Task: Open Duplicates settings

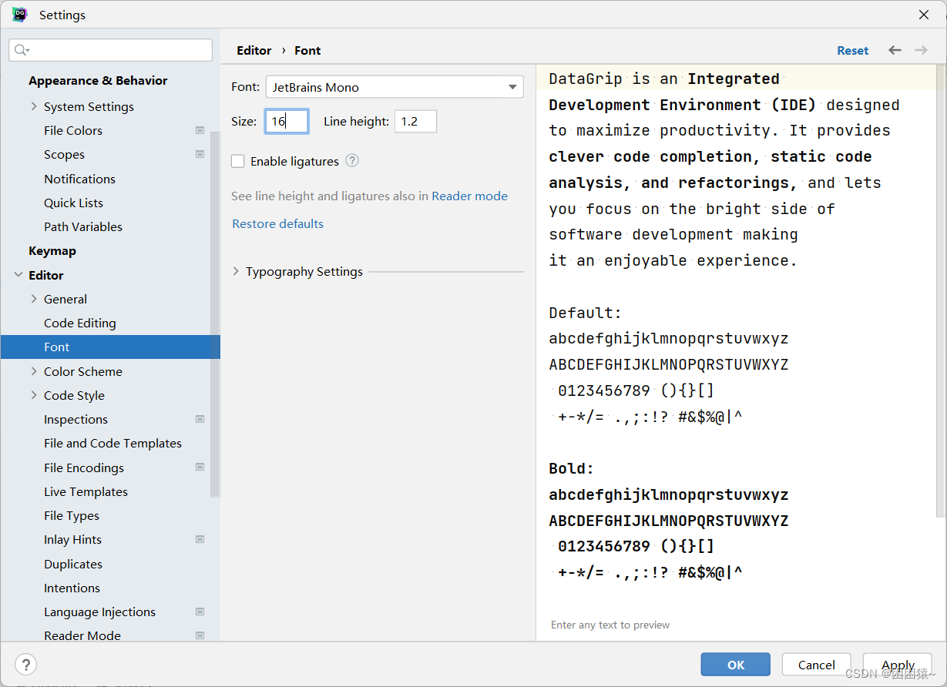Action: 73,564
